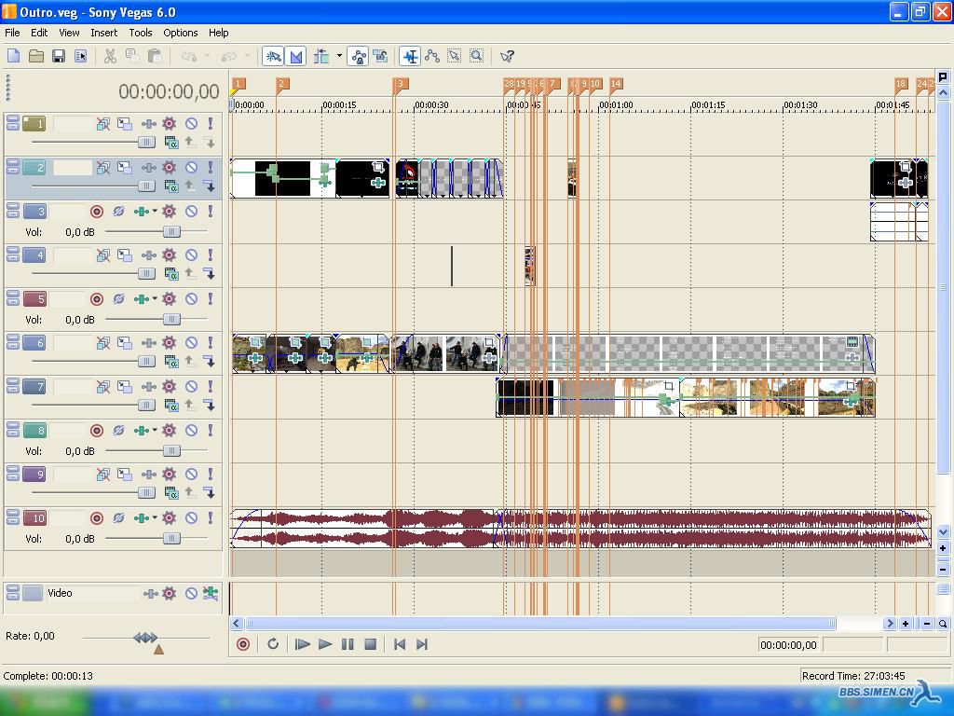Start recording with the transport Record button

pos(243,644)
